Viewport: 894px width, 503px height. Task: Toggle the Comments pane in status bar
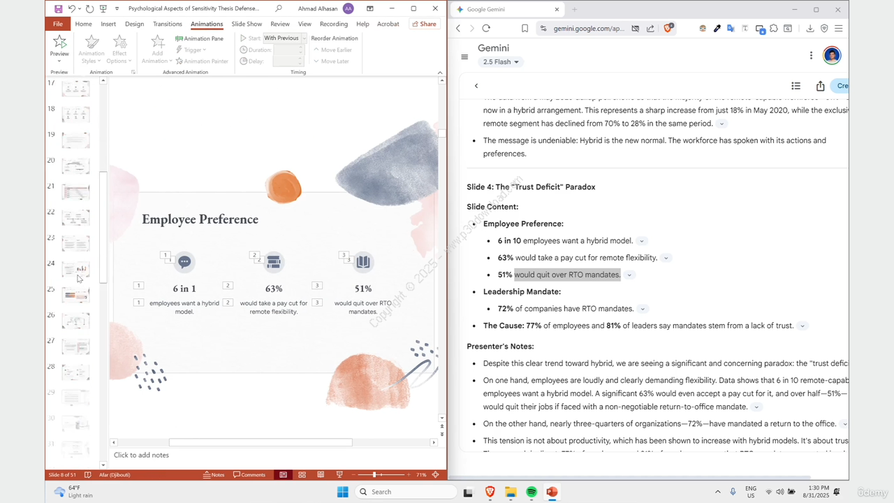(x=249, y=475)
